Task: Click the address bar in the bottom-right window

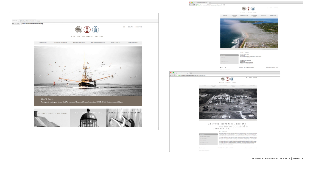Action: [228, 75]
